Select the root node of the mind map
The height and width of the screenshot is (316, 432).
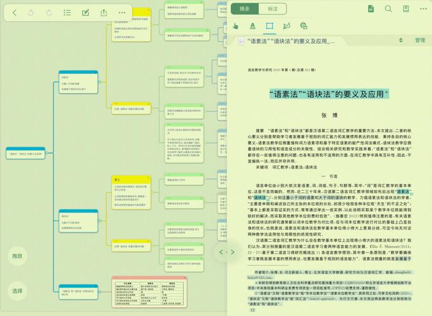coord(26,153)
